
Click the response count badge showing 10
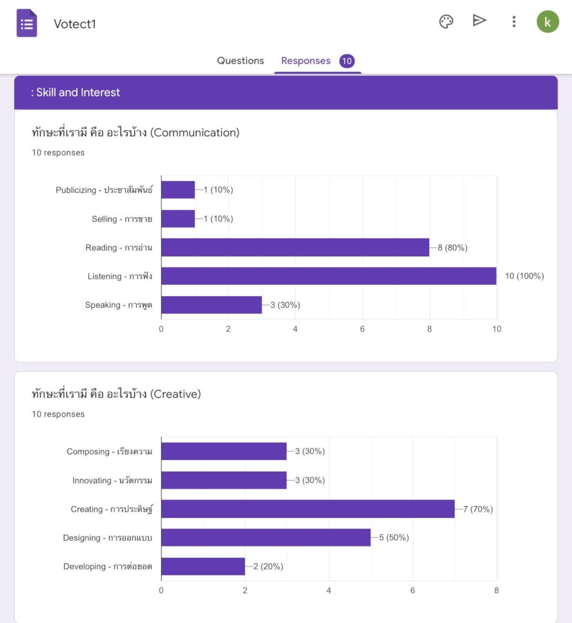[346, 61]
